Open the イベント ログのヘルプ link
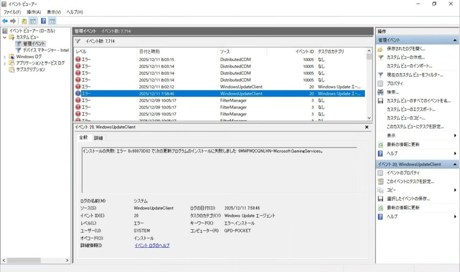This screenshot has width=460, height=272. point(152,246)
